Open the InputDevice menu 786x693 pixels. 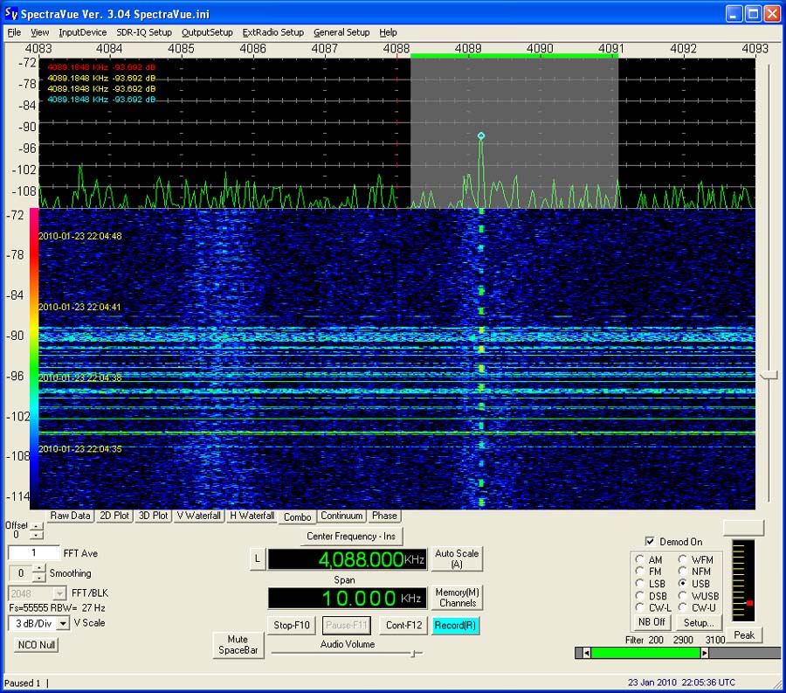tap(83, 32)
